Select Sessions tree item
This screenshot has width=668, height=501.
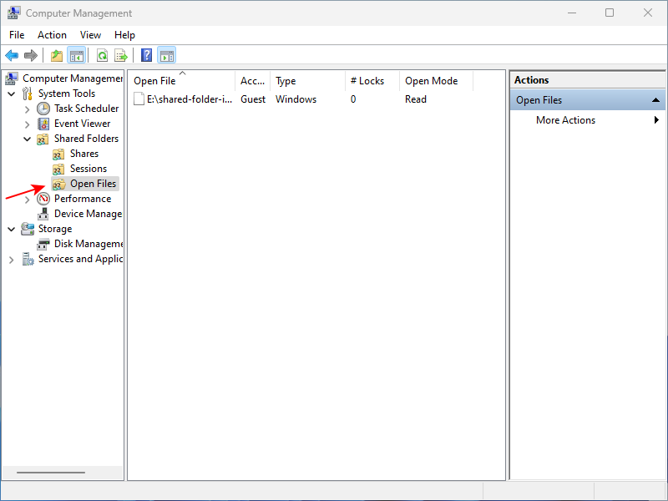point(89,169)
